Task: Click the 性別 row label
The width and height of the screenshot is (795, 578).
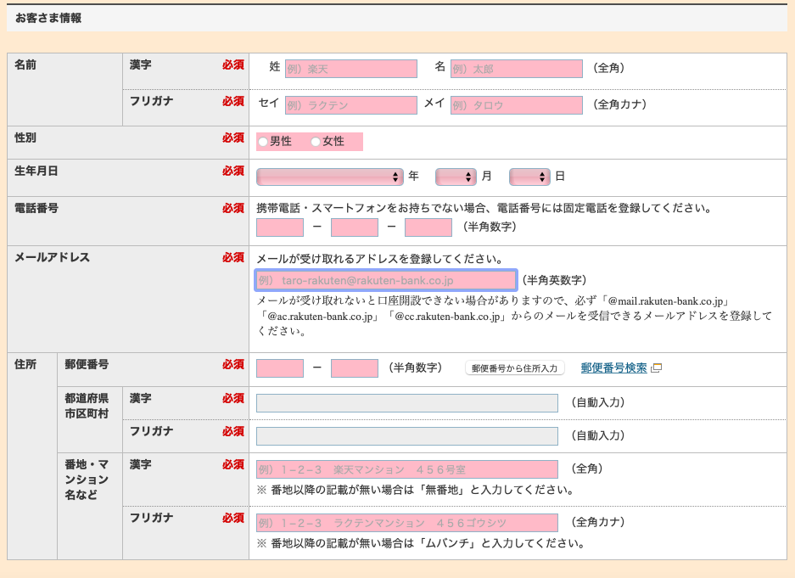Action: click(25, 137)
